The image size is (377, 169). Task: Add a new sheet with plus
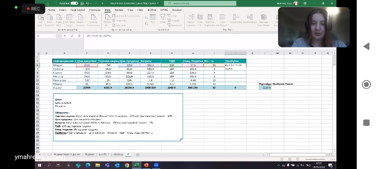click(x=138, y=154)
